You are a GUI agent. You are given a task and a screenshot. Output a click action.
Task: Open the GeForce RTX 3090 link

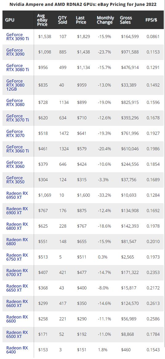coord(15,52)
